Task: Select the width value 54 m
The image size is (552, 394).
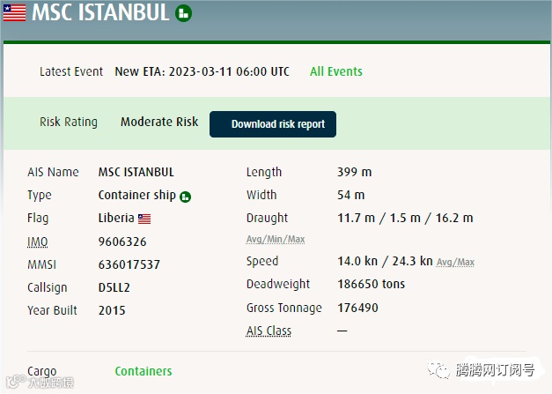Action: pyautogui.click(x=351, y=195)
